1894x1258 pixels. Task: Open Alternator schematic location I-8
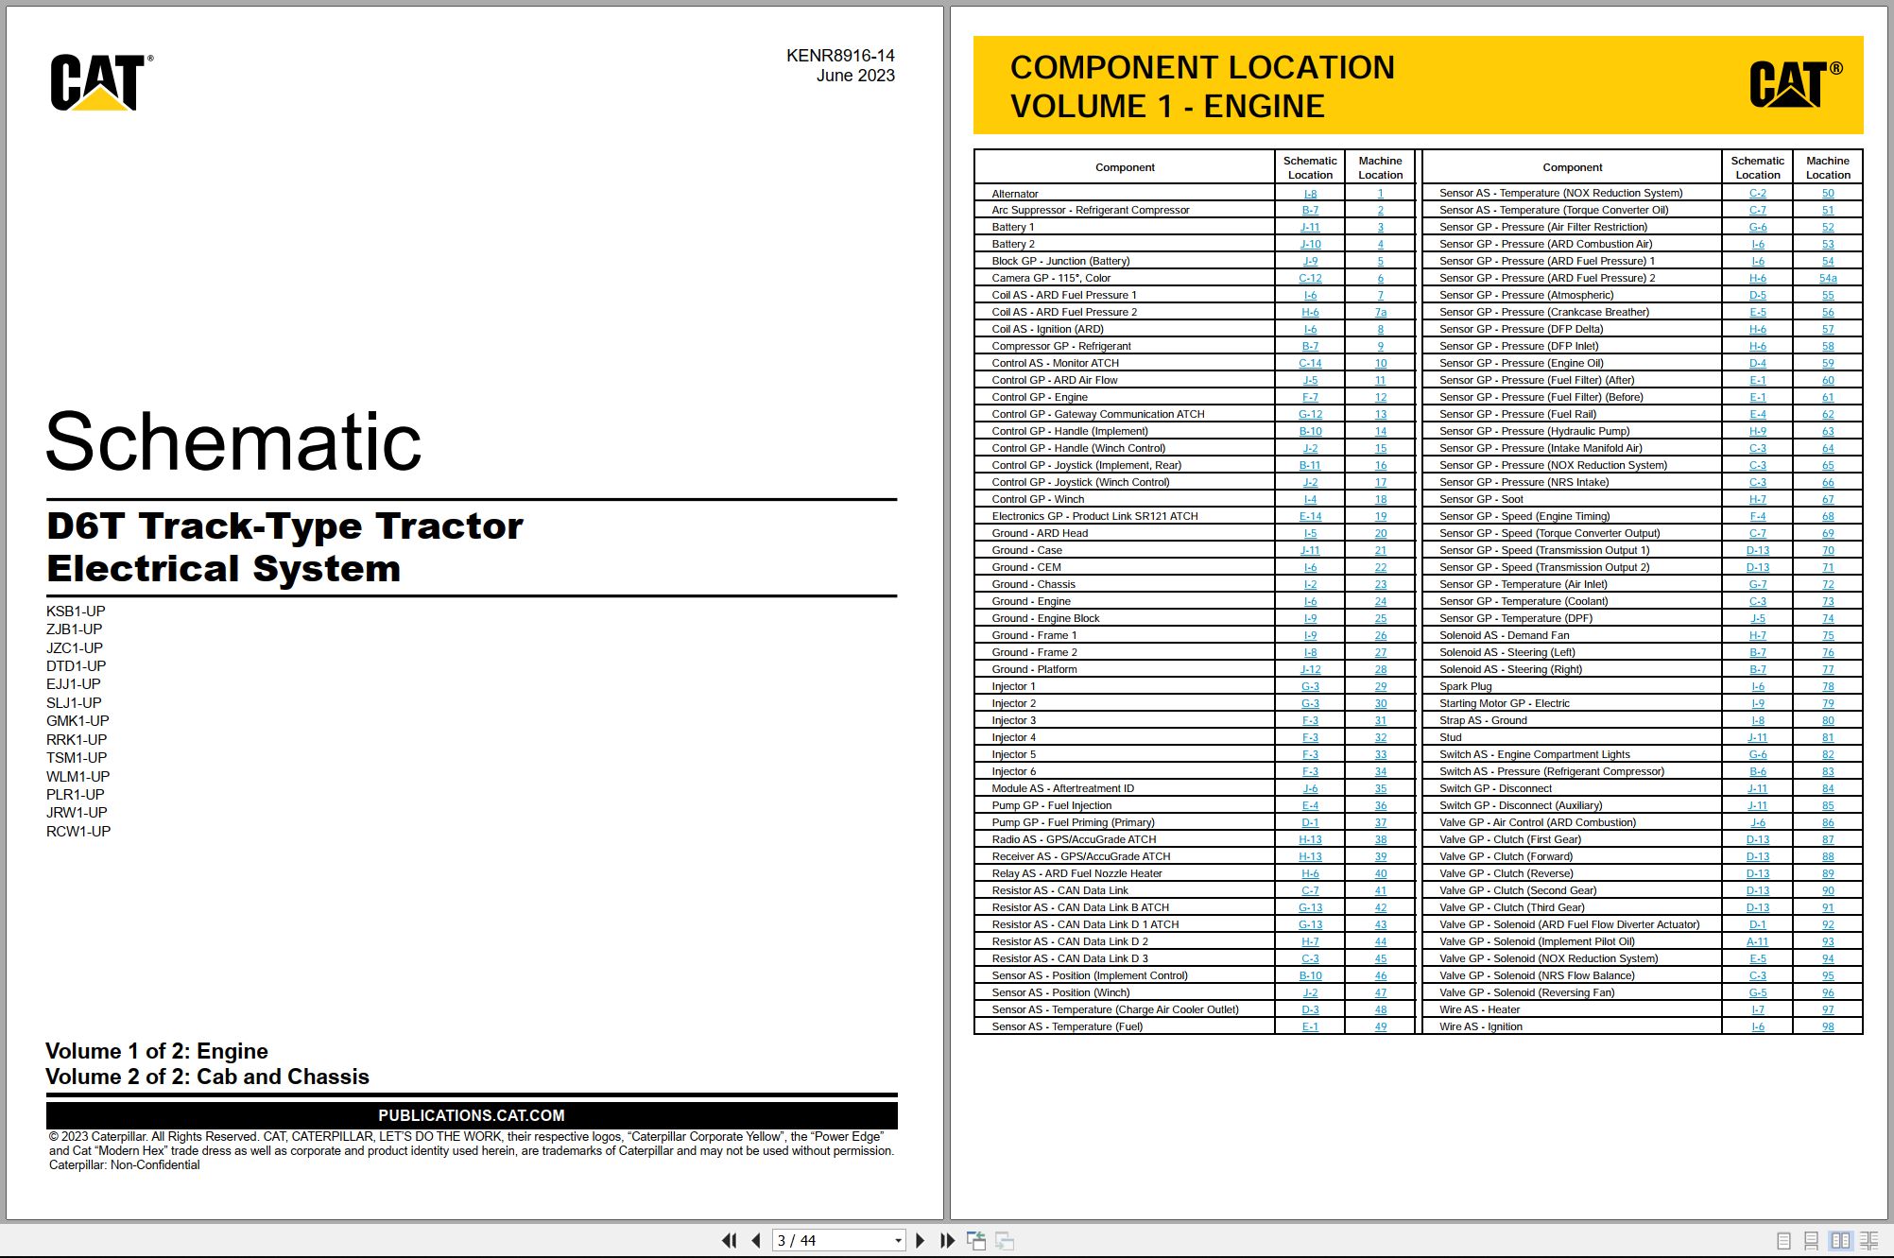coord(1310,194)
